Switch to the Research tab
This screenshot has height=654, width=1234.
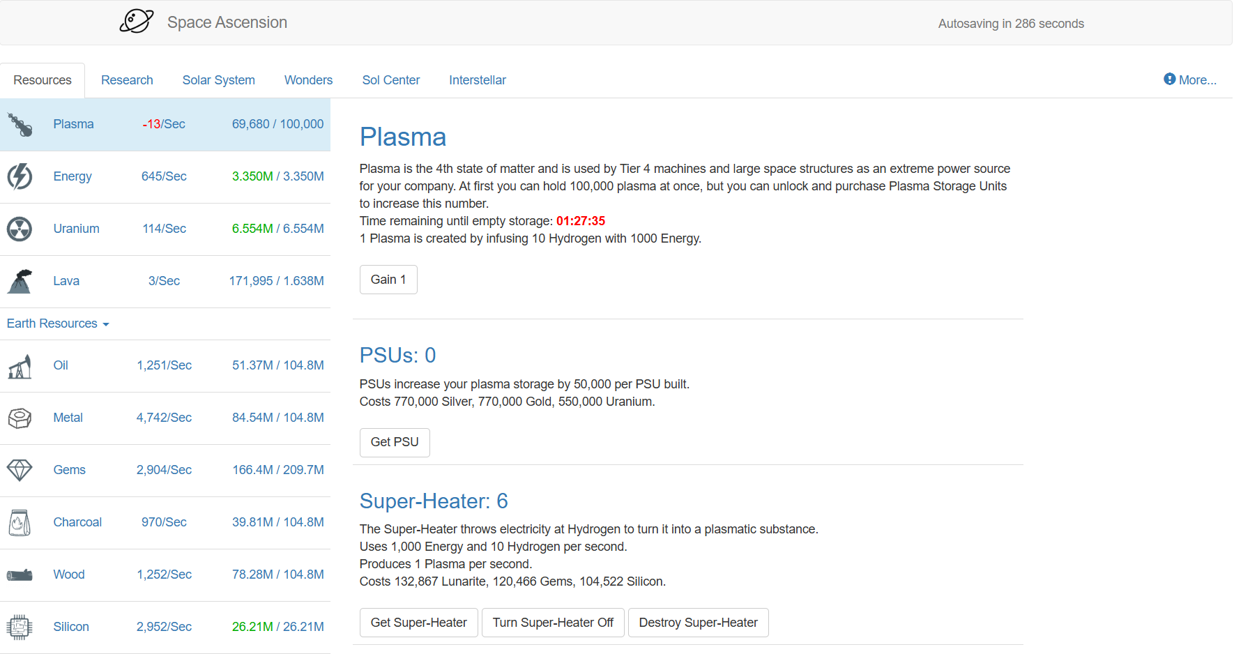(127, 80)
